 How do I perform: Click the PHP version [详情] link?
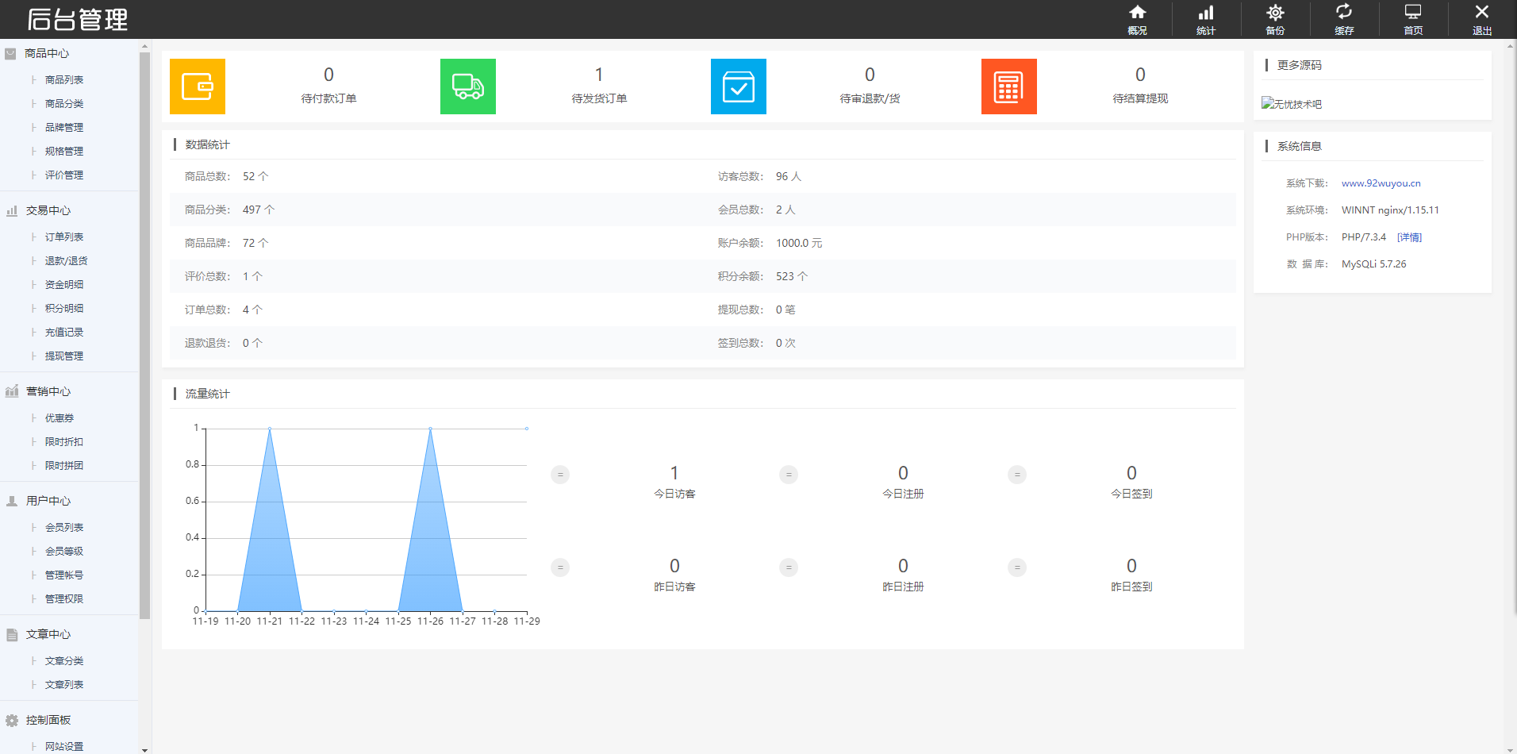point(1409,237)
